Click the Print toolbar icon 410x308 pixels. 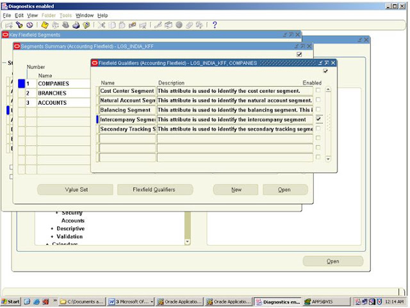click(x=76, y=25)
